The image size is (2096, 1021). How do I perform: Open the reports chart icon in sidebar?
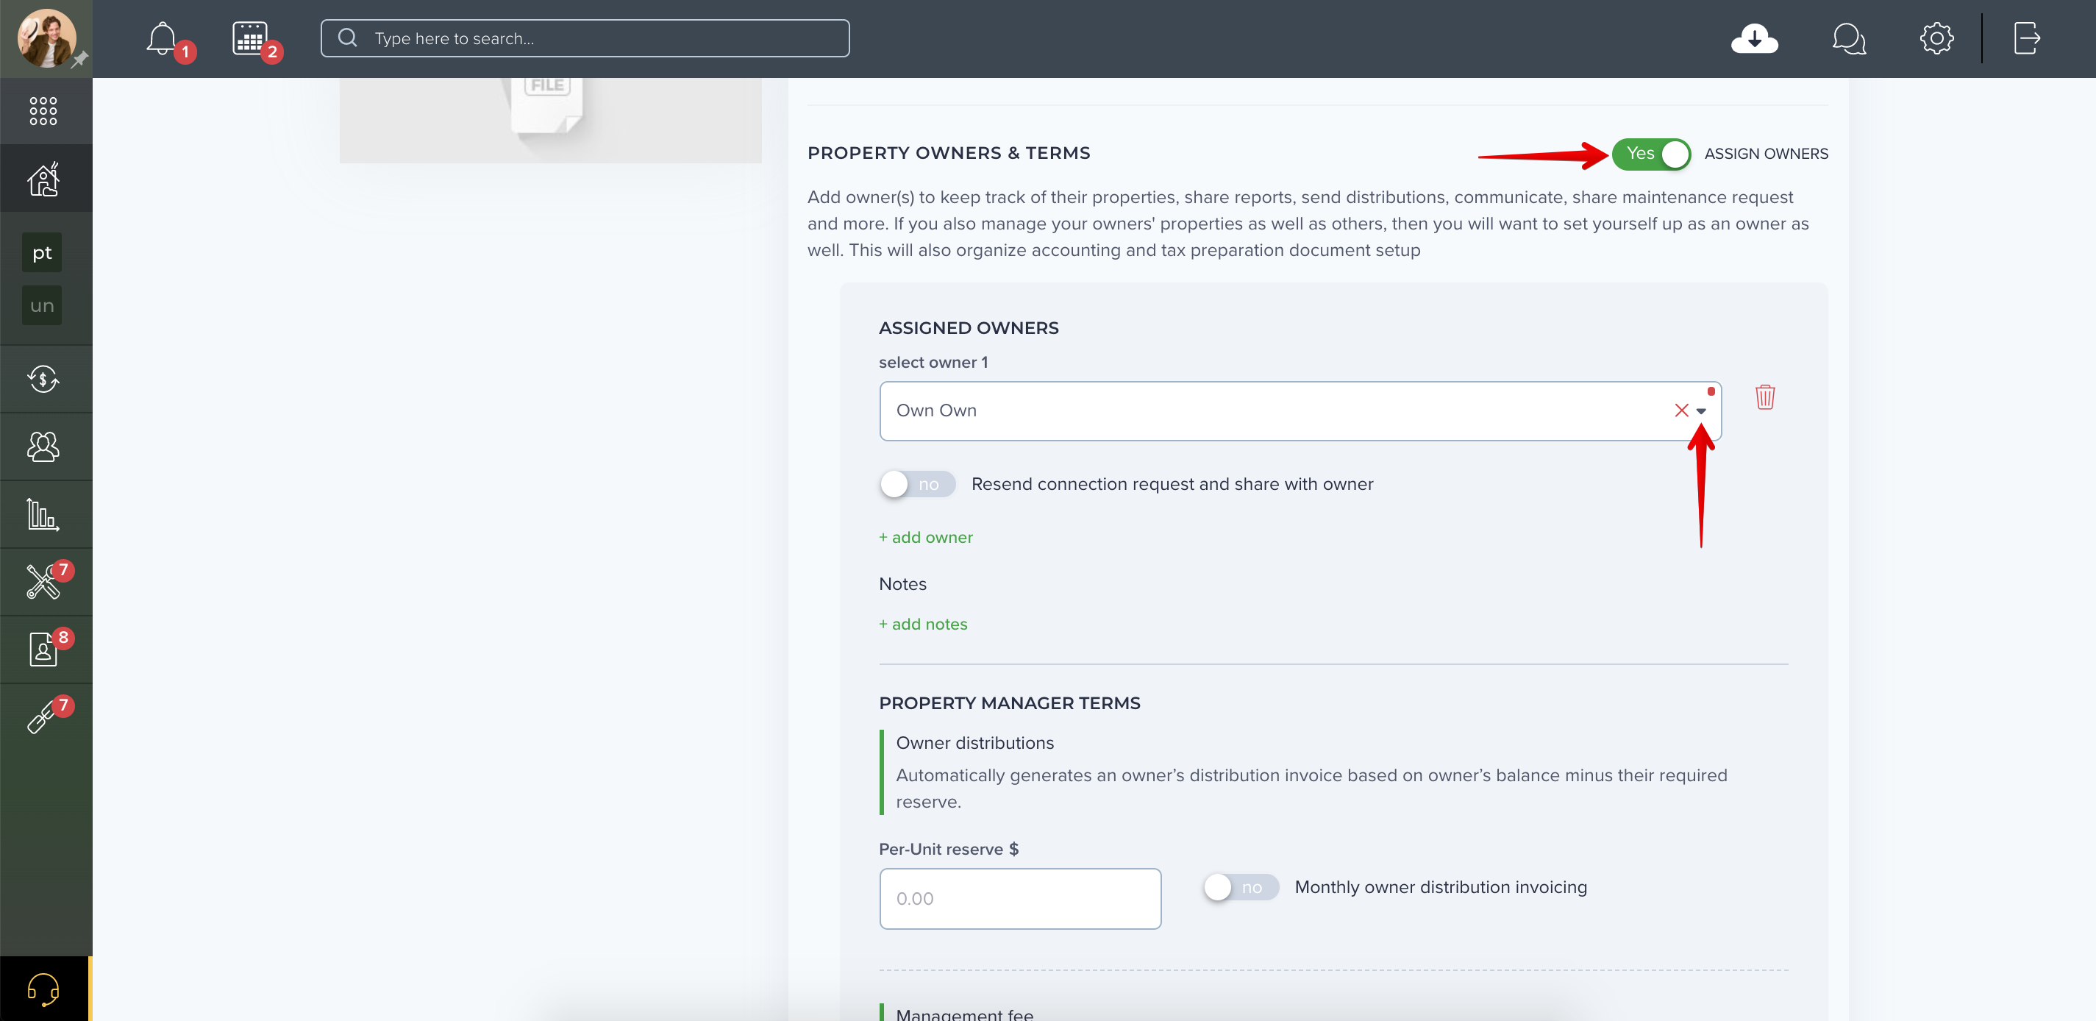[x=43, y=514]
